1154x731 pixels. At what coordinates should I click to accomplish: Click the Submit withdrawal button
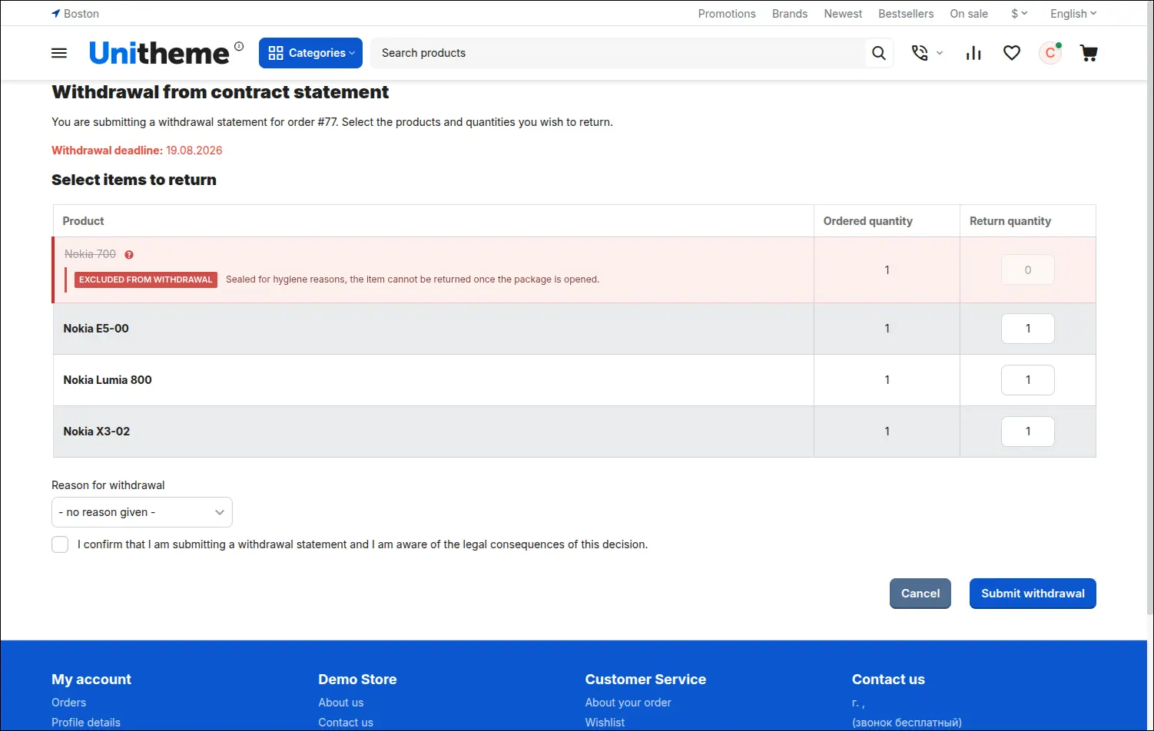click(x=1033, y=594)
